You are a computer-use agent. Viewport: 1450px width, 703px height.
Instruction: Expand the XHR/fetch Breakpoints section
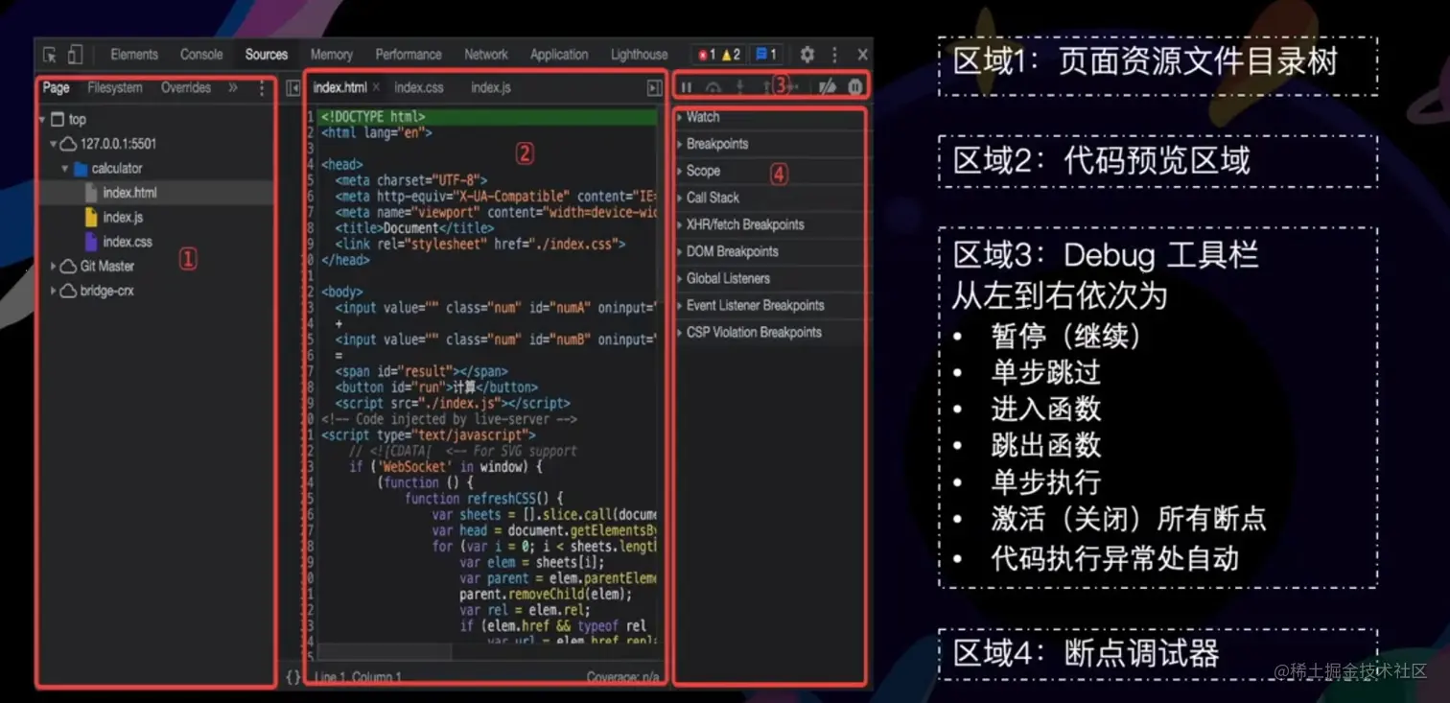[x=679, y=224]
